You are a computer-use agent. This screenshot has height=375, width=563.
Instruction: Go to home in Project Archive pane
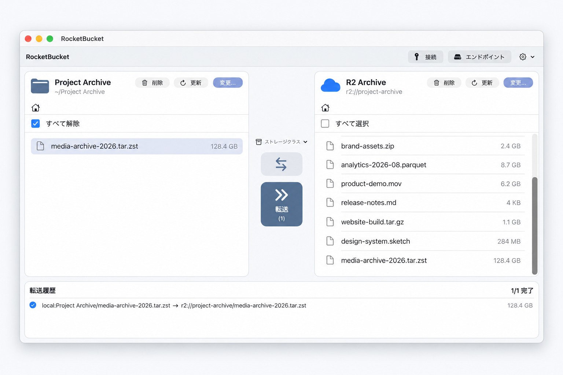coord(36,108)
